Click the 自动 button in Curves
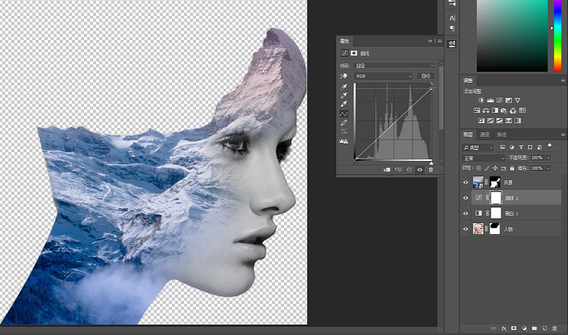Screen dimensions: 568x335 coord(426,76)
